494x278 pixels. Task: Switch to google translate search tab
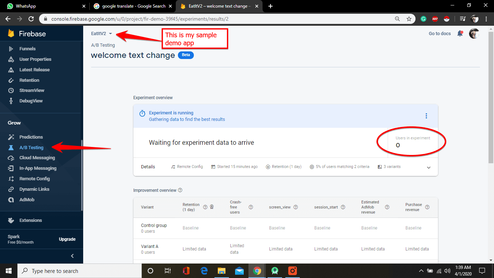[x=132, y=6]
